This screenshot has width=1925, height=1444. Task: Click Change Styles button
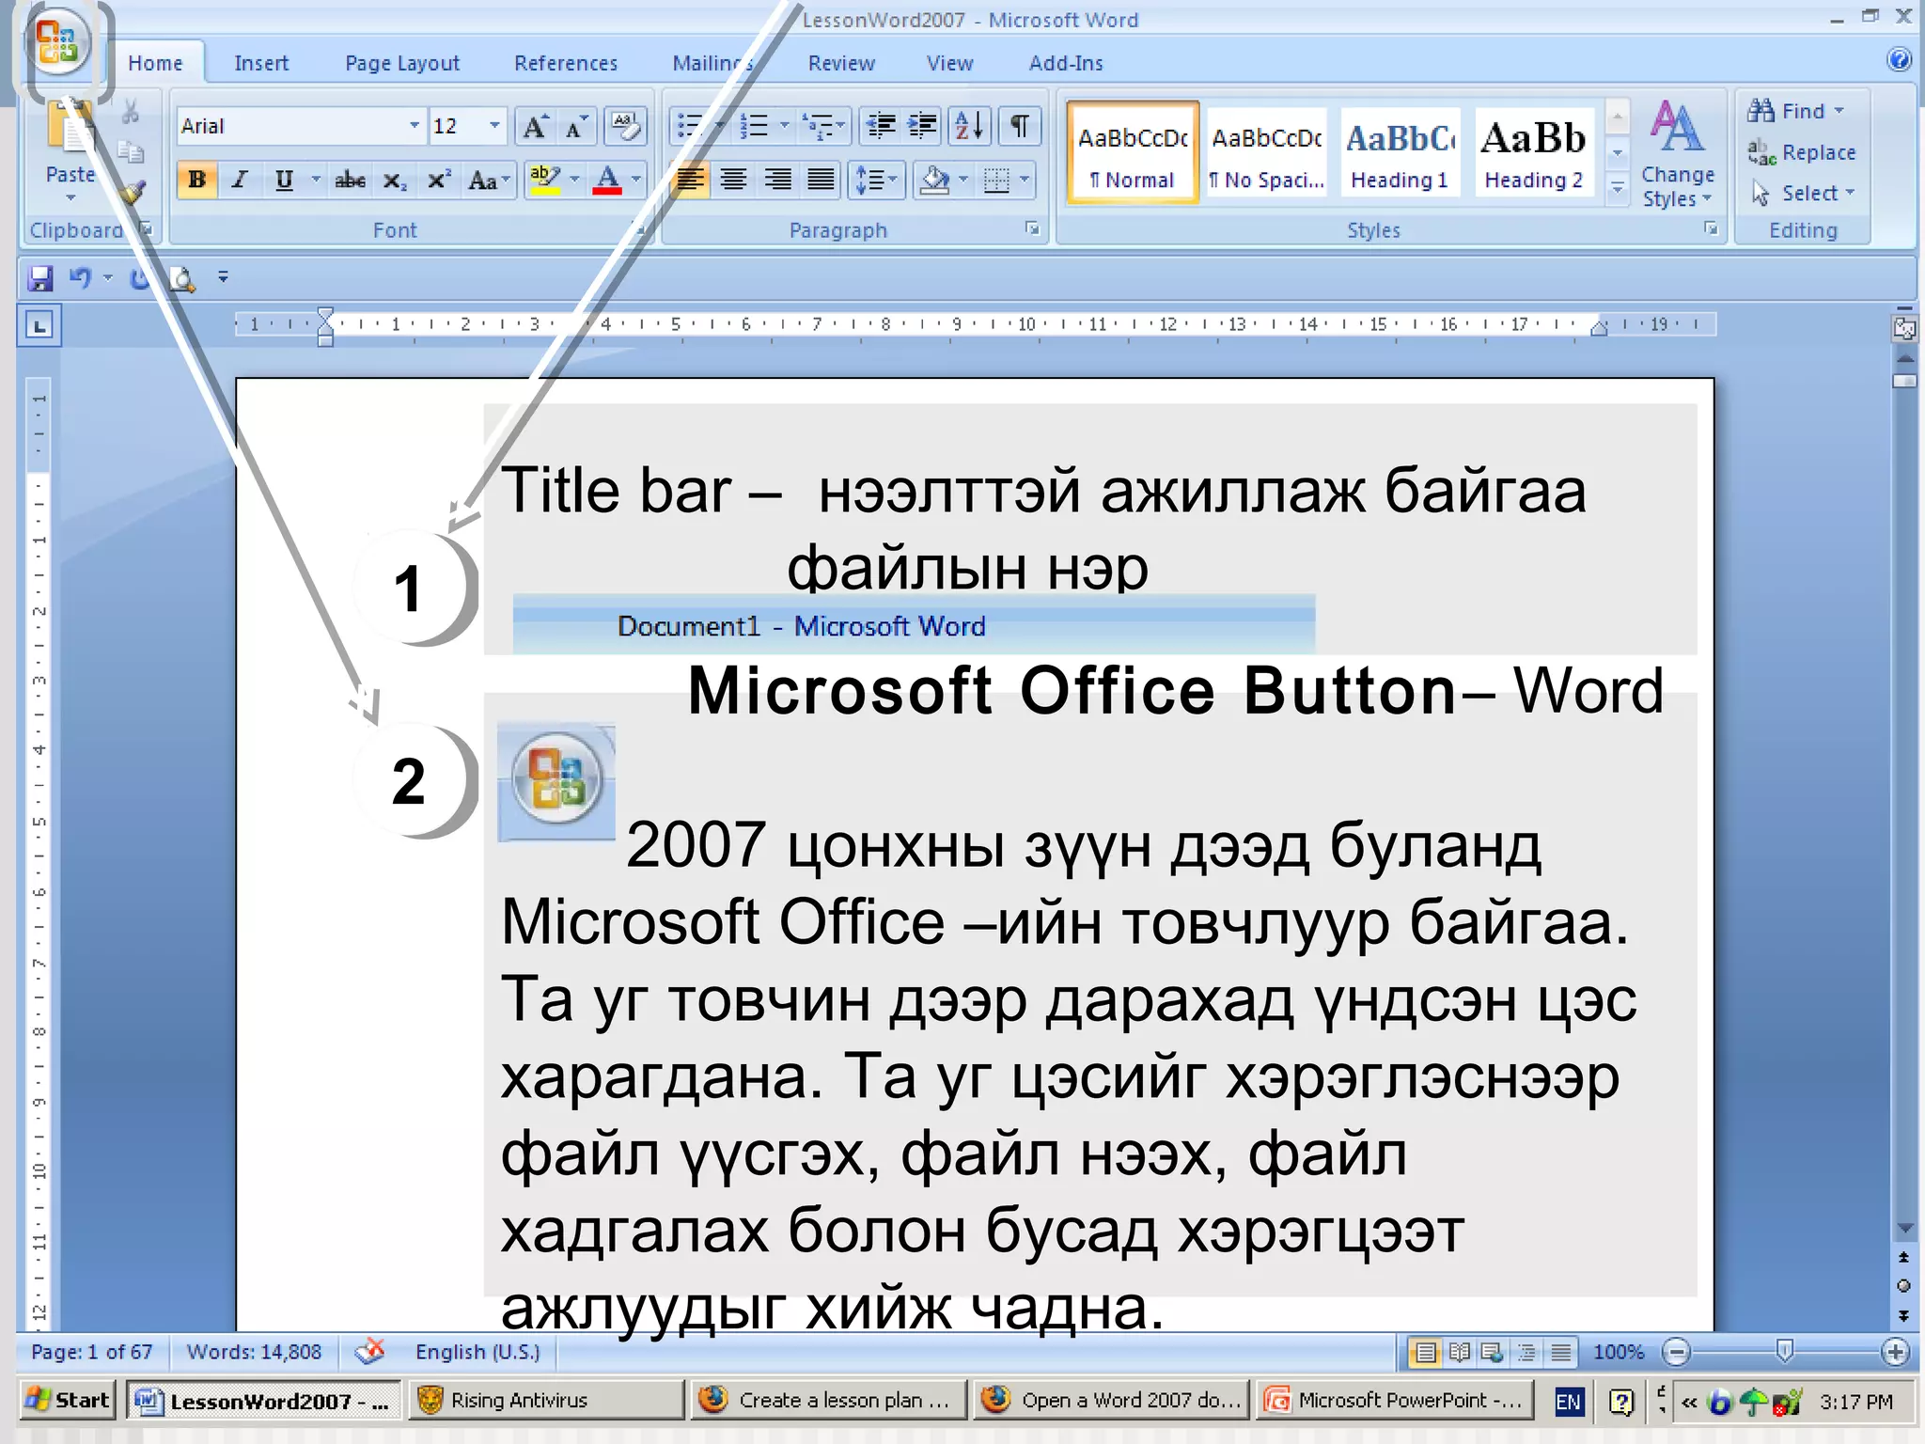pyautogui.click(x=1678, y=155)
